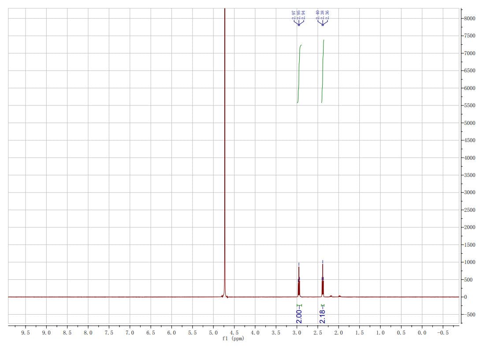
Task: Click the 8000 label on the intensity axis
Action: pos(469,19)
